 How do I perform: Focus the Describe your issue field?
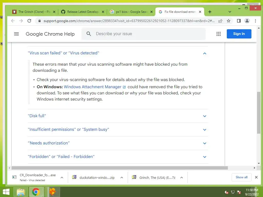143,34
